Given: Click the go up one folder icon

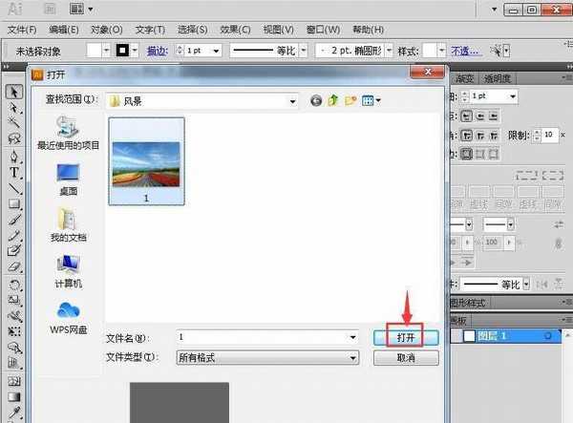Looking at the screenshot, I should 333,100.
